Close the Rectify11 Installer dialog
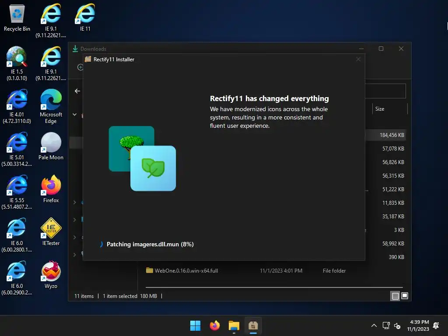Viewport: 448px width, 336px height. click(x=358, y=59)
